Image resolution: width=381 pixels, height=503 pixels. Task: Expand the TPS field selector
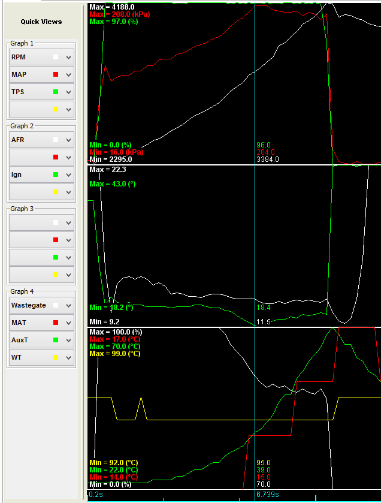[x=69, y=92]
